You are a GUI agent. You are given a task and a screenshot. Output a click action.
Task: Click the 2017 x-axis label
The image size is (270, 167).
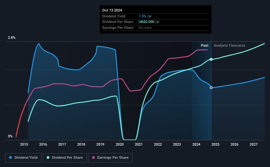point(62,144)
